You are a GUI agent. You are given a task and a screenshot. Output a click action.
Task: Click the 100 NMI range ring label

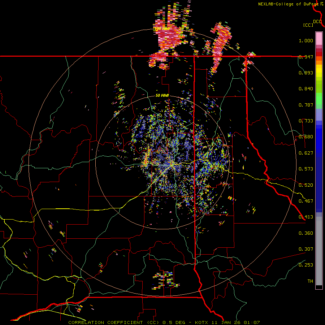point(162,29)
